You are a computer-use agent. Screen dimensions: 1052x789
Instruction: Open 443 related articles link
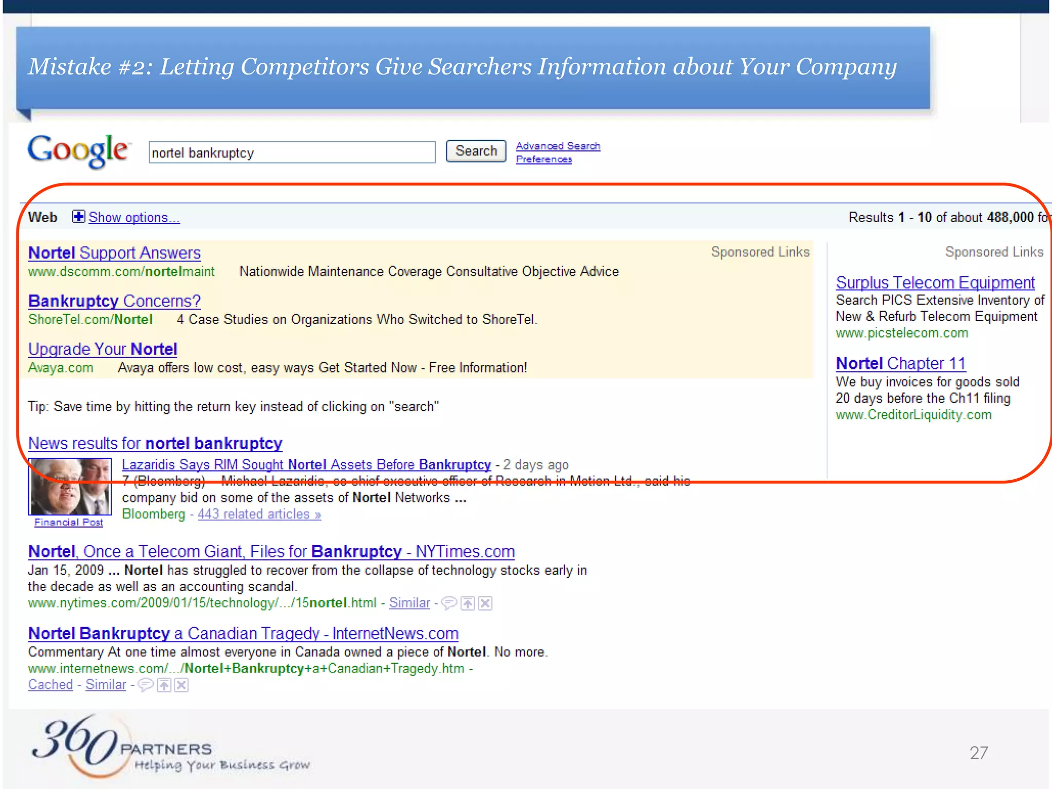click(259, 514)
